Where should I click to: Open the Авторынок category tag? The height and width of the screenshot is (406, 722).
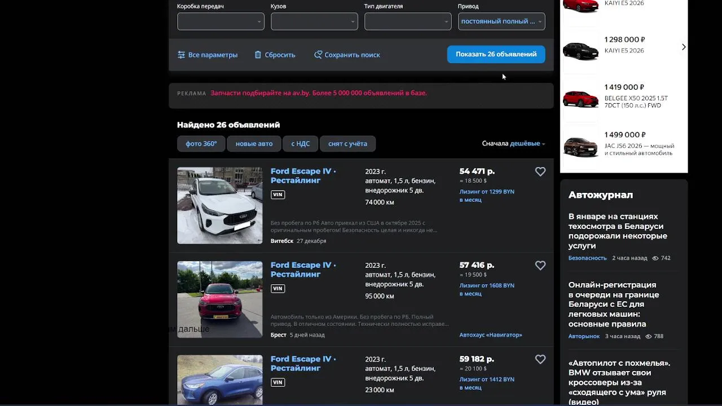pyautogui.click(x=584, y=336)
